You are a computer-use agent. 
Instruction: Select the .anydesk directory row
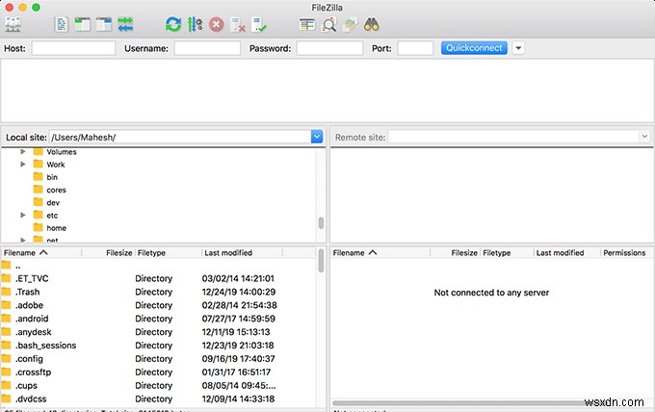click(159, 332)
